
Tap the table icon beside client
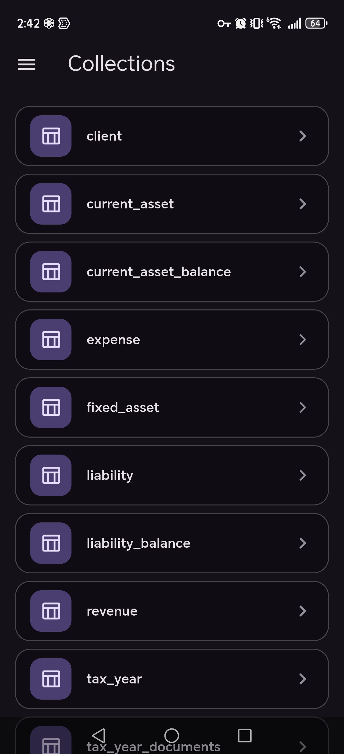[51, 136]
